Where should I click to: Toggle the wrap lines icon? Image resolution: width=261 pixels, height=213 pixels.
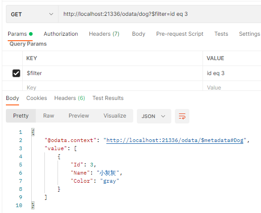182,116
